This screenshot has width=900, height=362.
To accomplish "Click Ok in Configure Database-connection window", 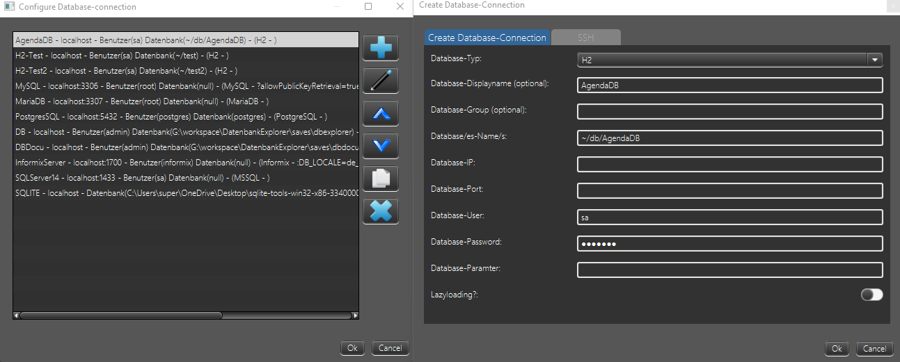I will coord(352,348).
